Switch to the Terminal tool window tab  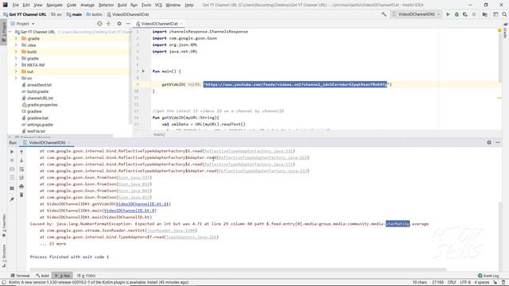pos(20,276)
